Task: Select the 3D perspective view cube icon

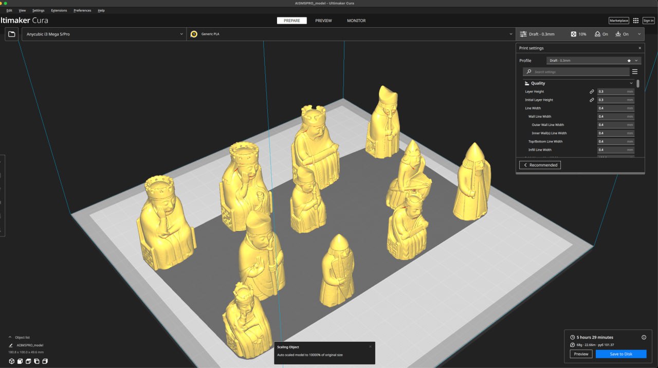Action: coord(12,361)
